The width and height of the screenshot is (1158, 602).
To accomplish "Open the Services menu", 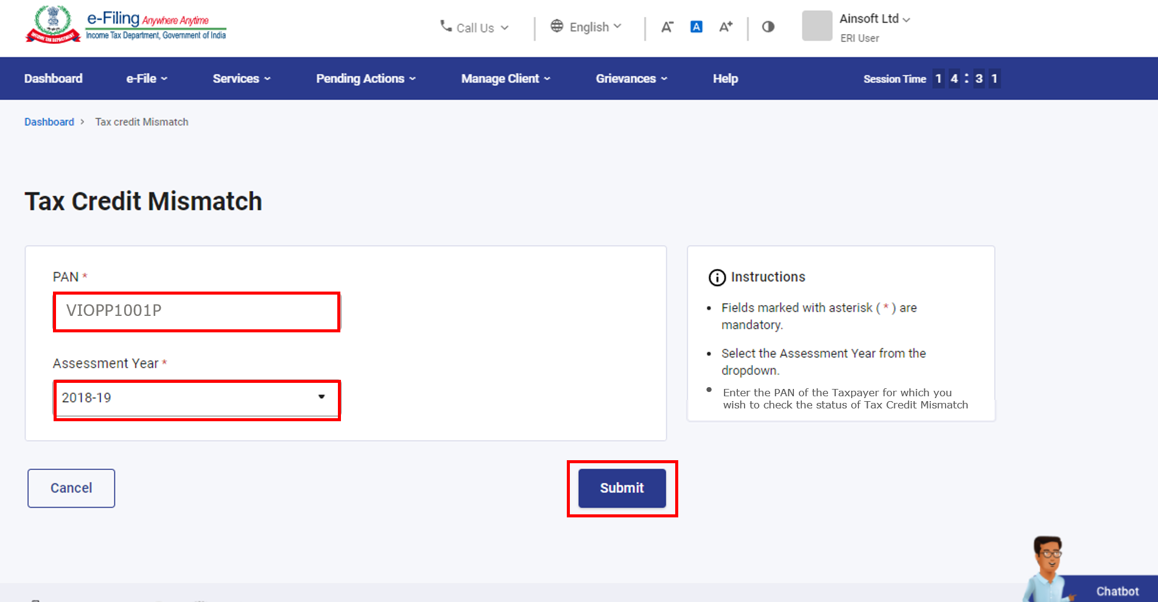I will click(241, 79).
